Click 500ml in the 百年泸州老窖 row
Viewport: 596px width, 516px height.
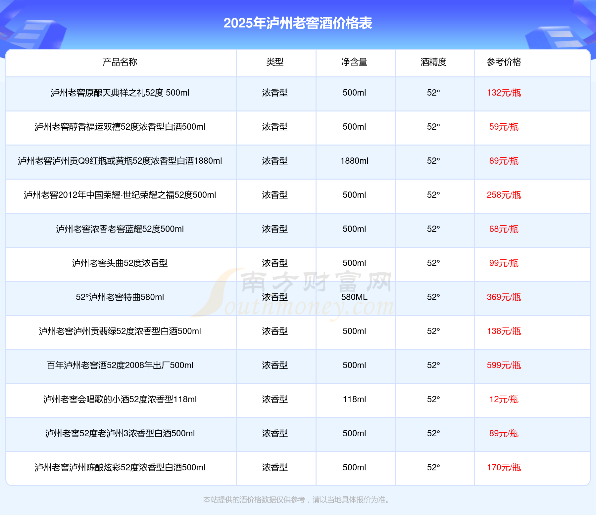354,365
